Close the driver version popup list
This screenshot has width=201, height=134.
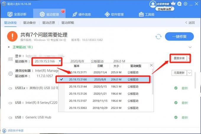coord(151,65)
